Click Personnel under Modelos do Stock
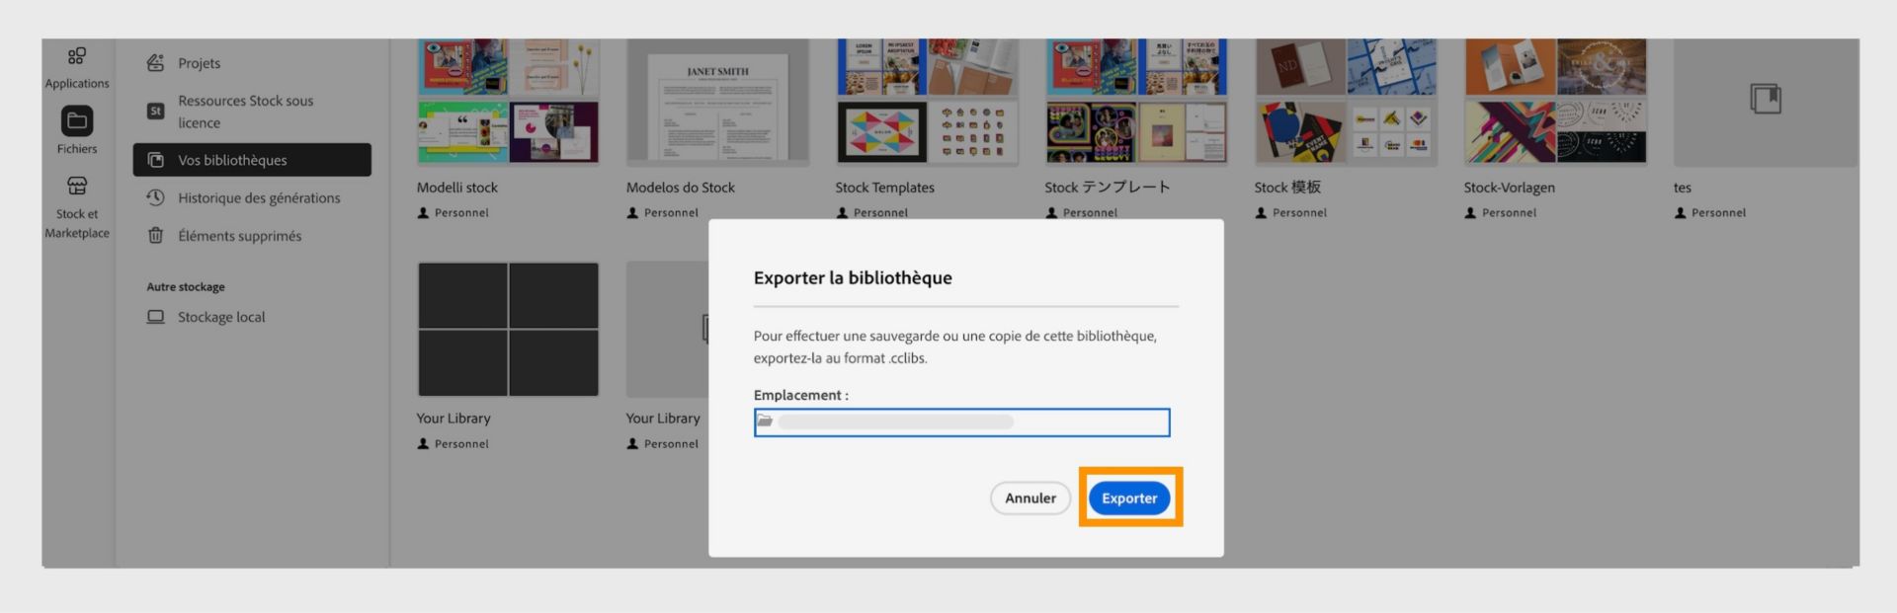Screen dimensions: 1897x613 pos(671,213)
